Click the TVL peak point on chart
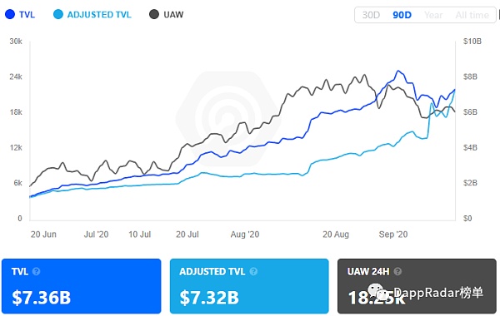The height and width of the screenshot is (316, 500). 398,71
